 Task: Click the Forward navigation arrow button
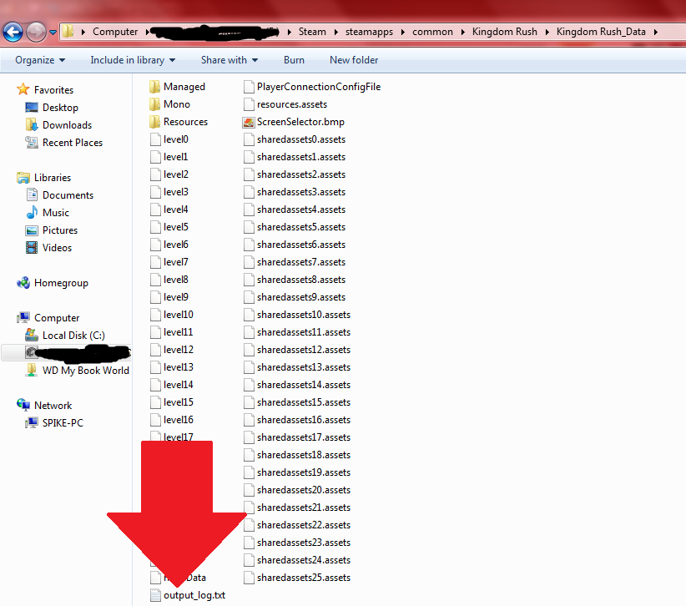click(x=36, y=32)
